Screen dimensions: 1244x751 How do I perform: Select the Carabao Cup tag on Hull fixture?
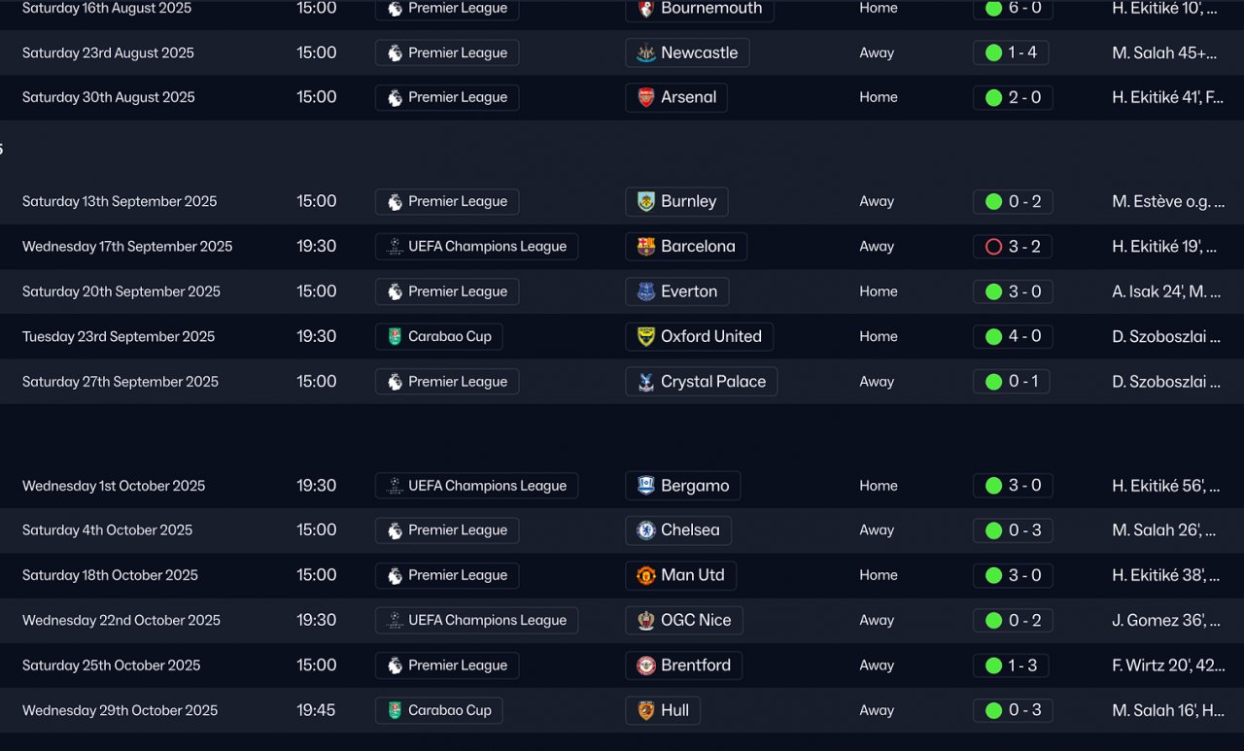point(439,710)
